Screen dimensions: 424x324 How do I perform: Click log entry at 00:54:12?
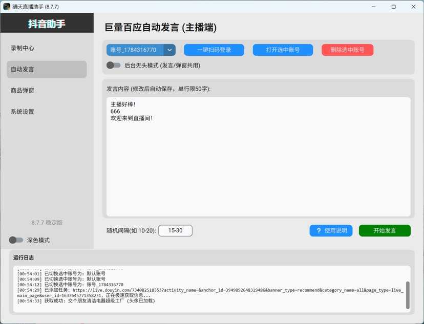coord(70,285)
